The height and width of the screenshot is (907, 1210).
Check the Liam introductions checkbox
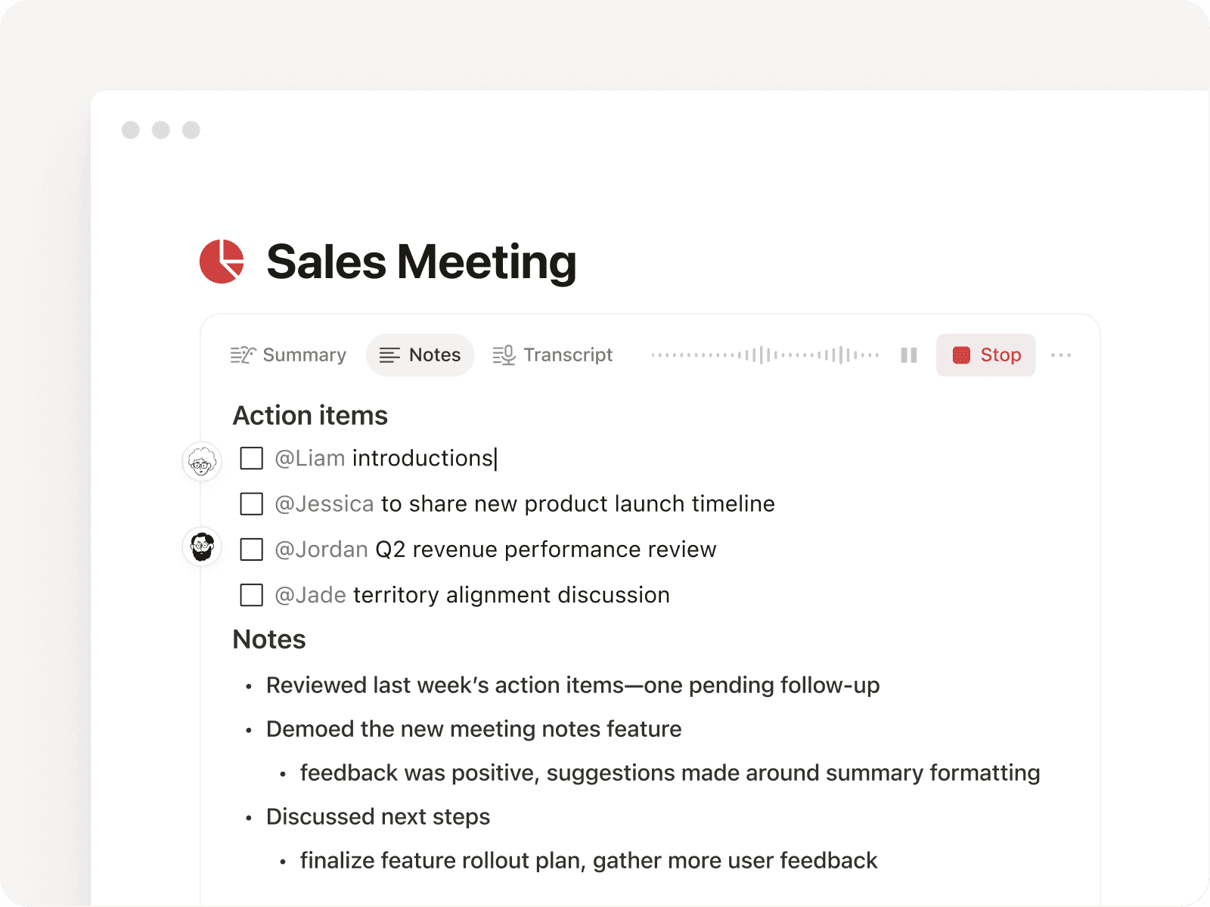(251, 458)
